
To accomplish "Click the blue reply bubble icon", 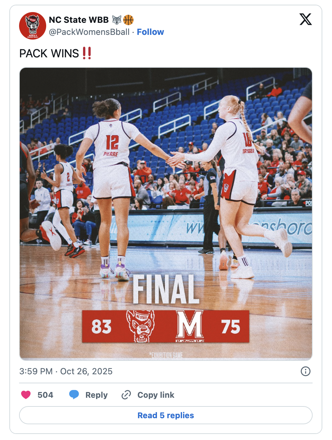I will pos(74,395).
